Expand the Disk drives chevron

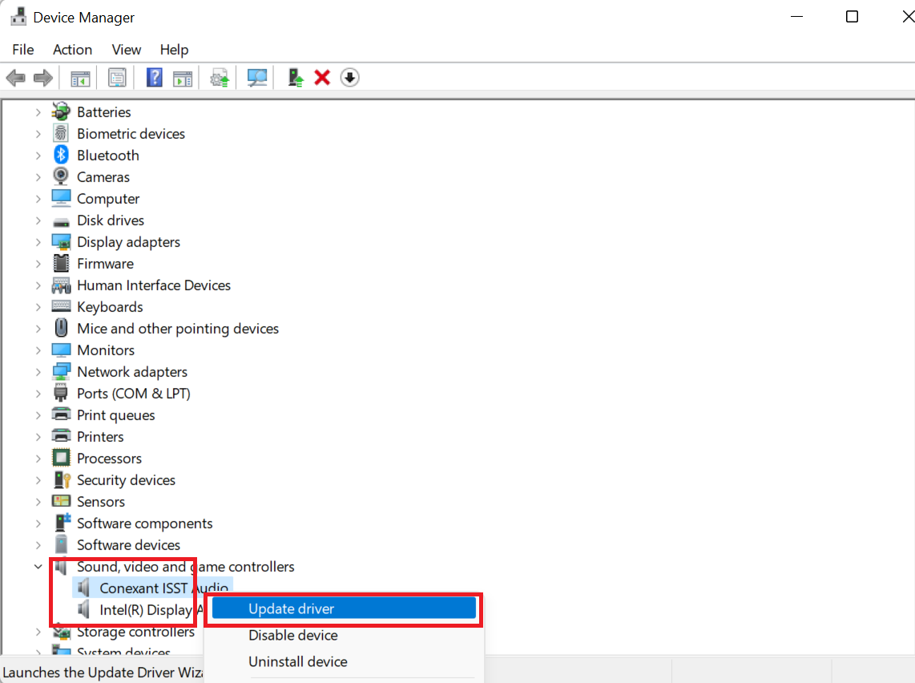coord(38,220)
